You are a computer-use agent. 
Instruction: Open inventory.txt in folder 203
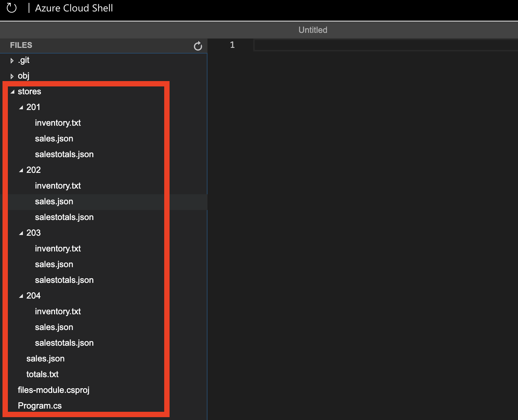[58, 249]
